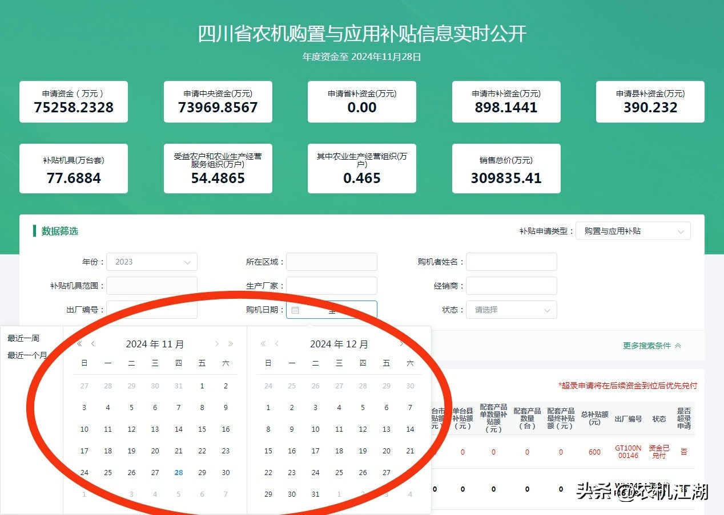Click the 所在区域 input field
The image size is (724, 515).
tap(331, 262)
